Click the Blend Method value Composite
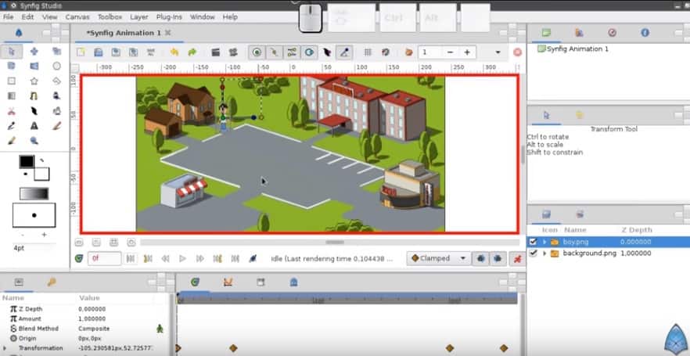 point(94,329)
